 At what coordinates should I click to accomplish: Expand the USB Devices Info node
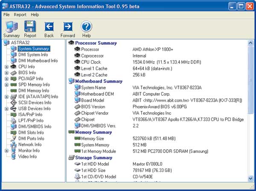pos(6,108)
